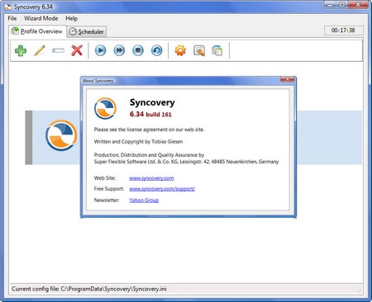Image resolution: width=372 pixels, height=302 pixels.
Task: Open the Yahoo Group newsletter link
Action: click(144, 201)
